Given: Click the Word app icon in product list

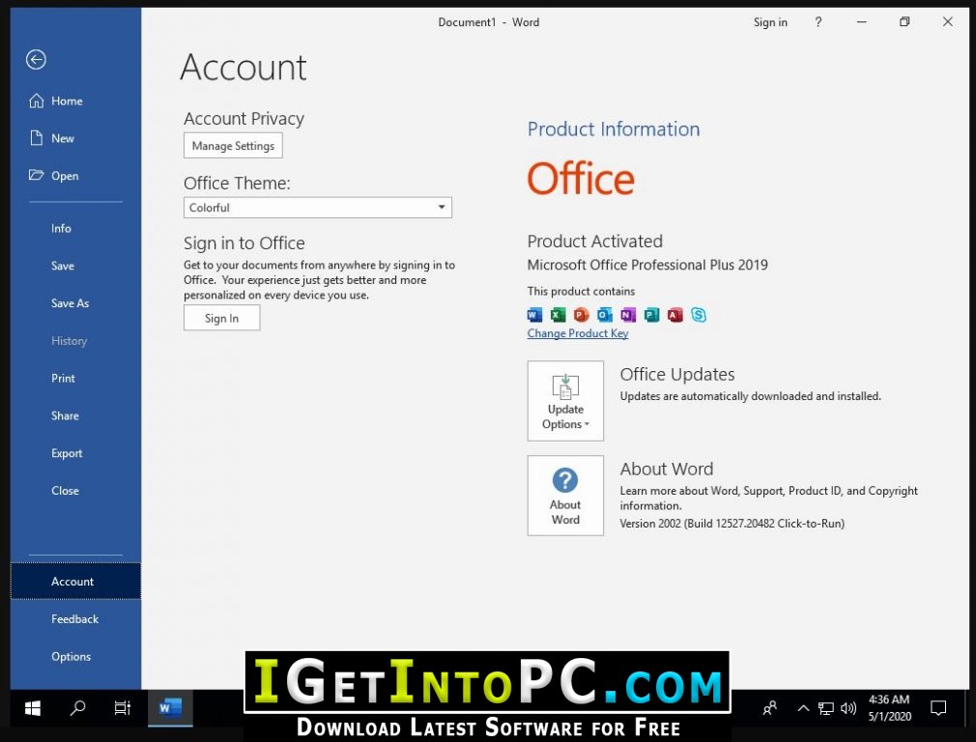Looking at the screenshot, I should (534, 315).
